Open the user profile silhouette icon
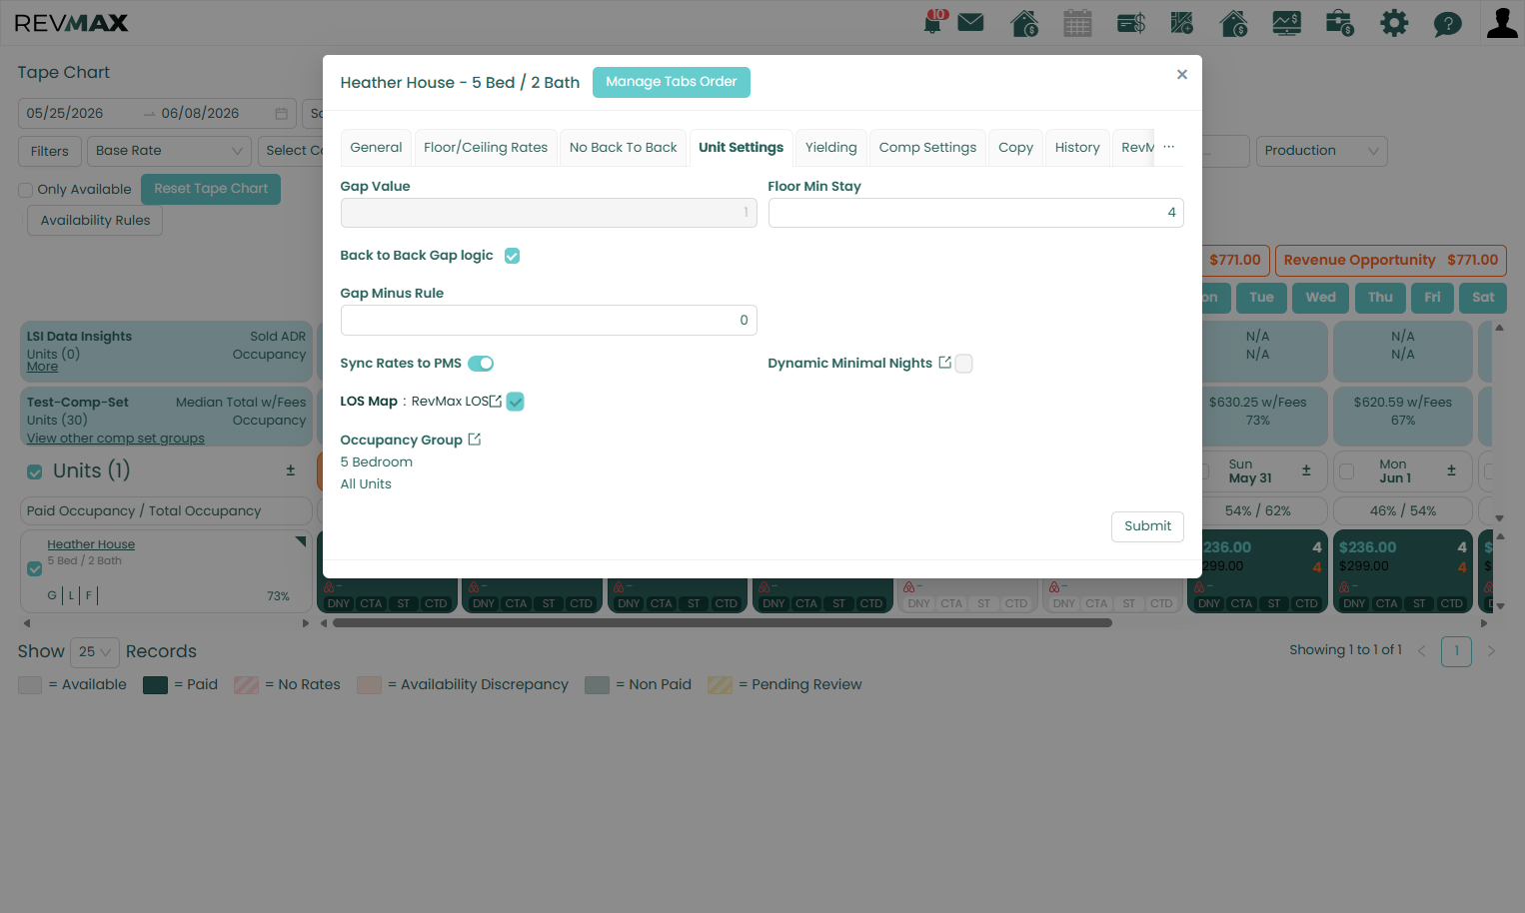Image resolution: width=1525 pixels, height=913 pixels. click(1502, 22)
